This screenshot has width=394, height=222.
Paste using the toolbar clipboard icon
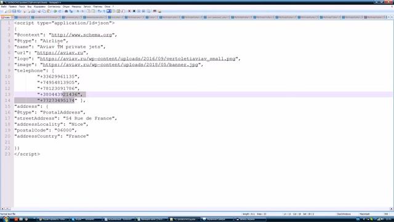click(49, 11)
